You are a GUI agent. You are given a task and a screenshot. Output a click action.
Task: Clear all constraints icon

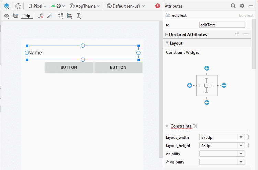pyautogui.click(x=41, y=16)
